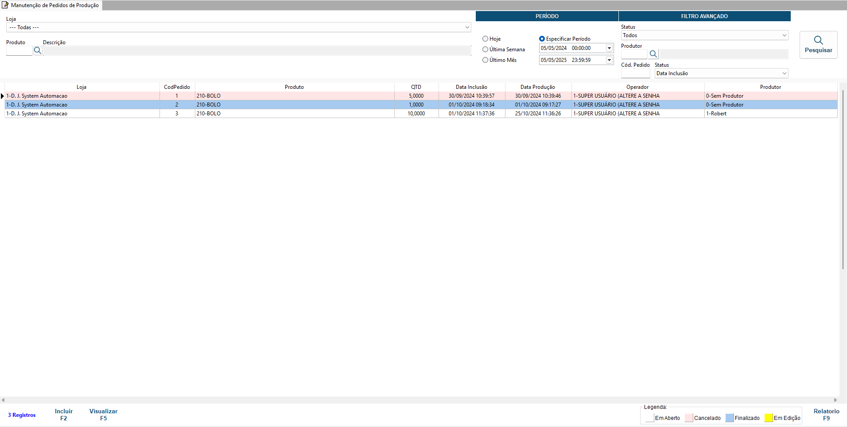Sort by Data Produção column header
The height and width of the screenshot is (427, 847).
coord(538,87)
